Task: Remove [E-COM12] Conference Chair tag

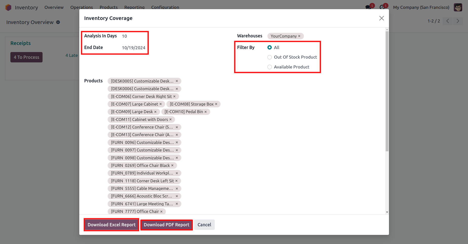Action: coord(177,127)
